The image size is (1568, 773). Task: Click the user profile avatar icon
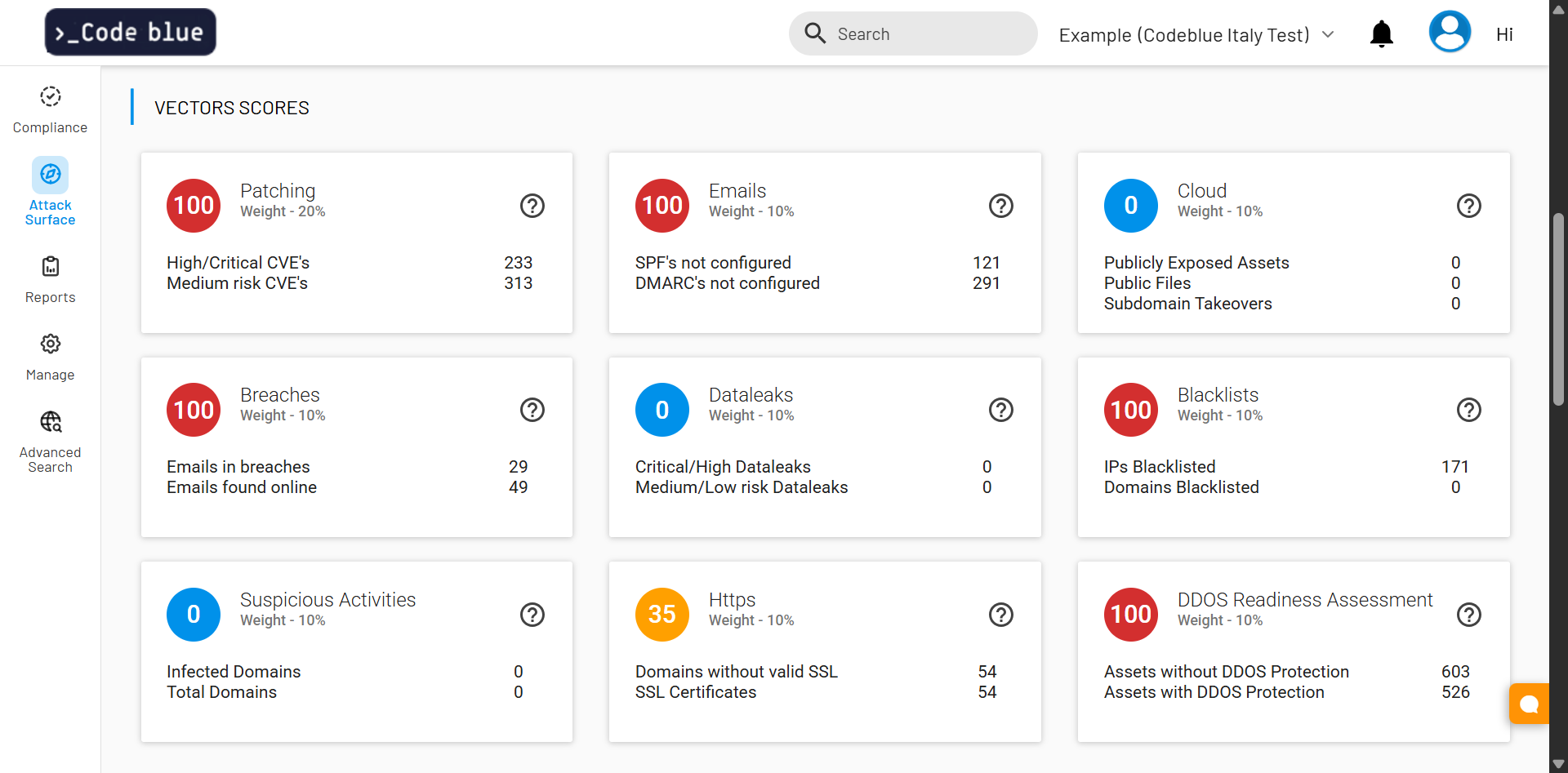pos(1450,33)
